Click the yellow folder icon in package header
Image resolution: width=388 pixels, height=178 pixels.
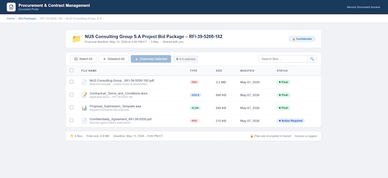coord(77,39)
